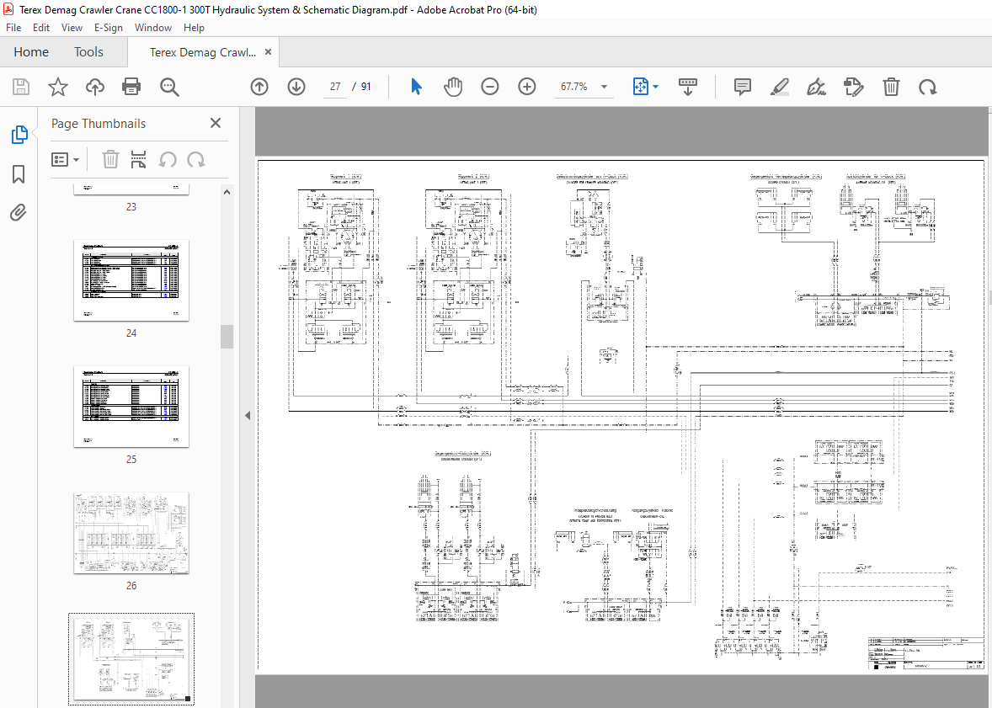
Task: Rotate counterclockwise in thumbnails panel
Action: pyautogui.click(x=168, y=159)
